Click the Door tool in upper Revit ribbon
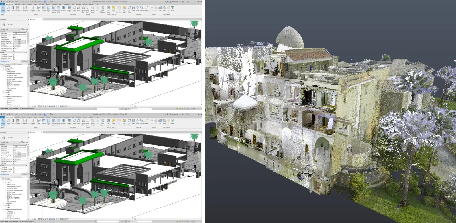456x223 pixels. (13, 9)
